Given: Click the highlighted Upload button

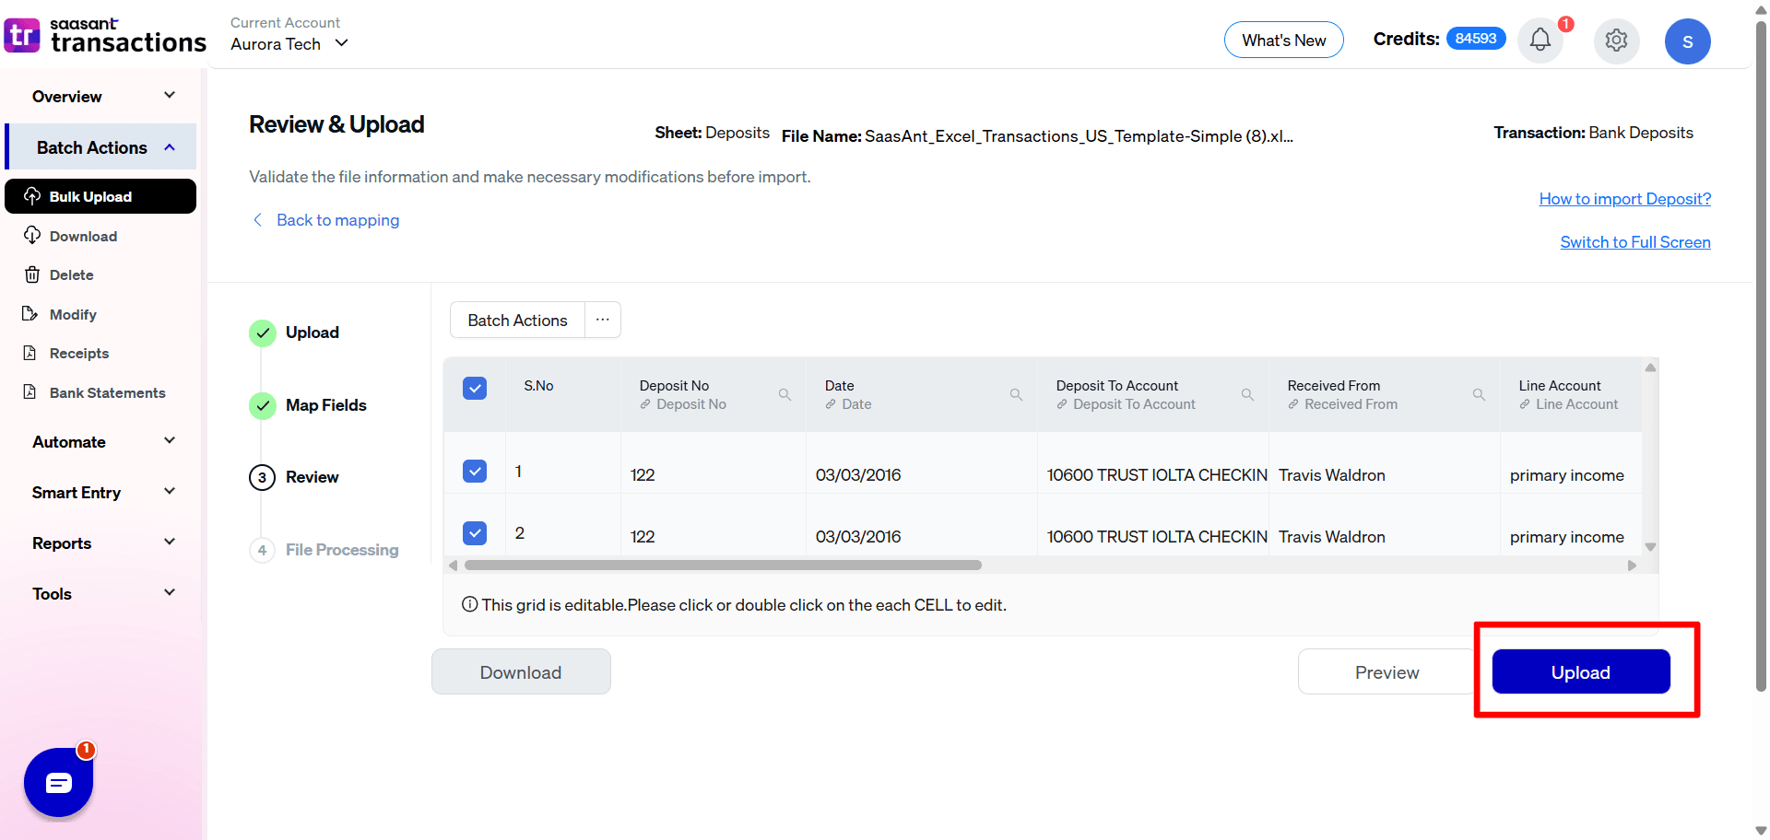Looking at the screenshot, I should point(1580,671).
